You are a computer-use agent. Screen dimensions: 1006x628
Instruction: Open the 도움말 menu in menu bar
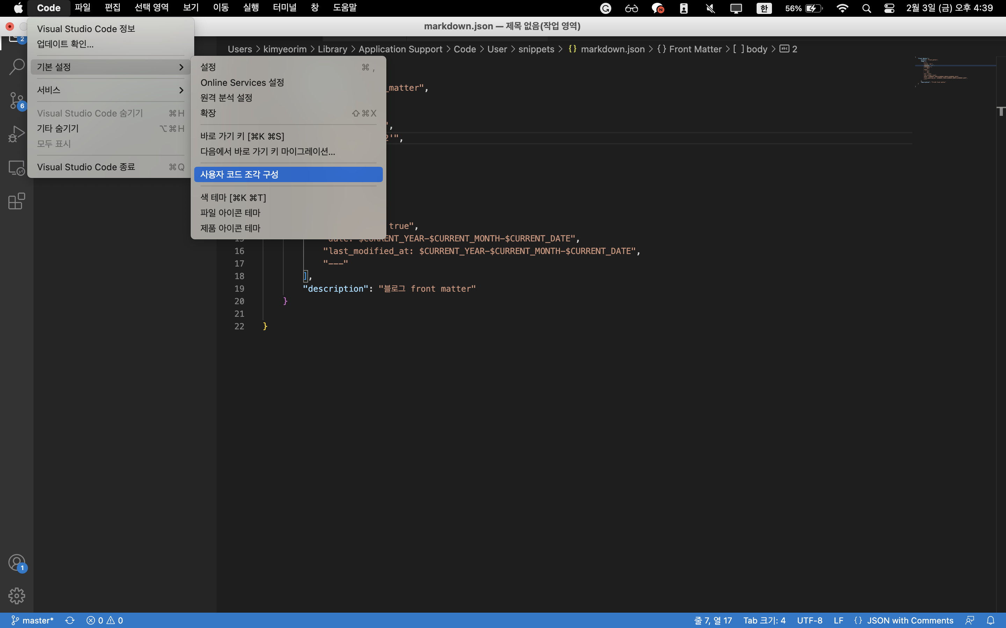pos(345,8)
